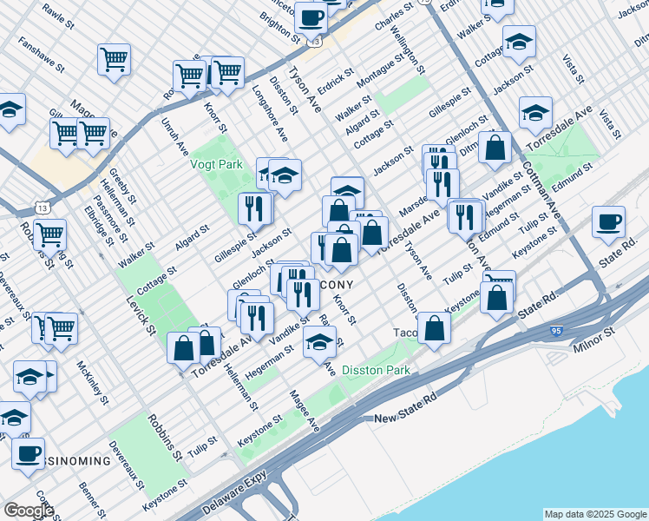Click the shopping bag marker above Disston Park
The width and height of the screenshot is (649, 521).
pyautogui.click(x=434, y=328)
